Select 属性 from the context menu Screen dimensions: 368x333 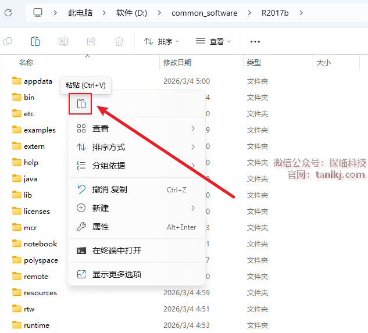(101, 227)
